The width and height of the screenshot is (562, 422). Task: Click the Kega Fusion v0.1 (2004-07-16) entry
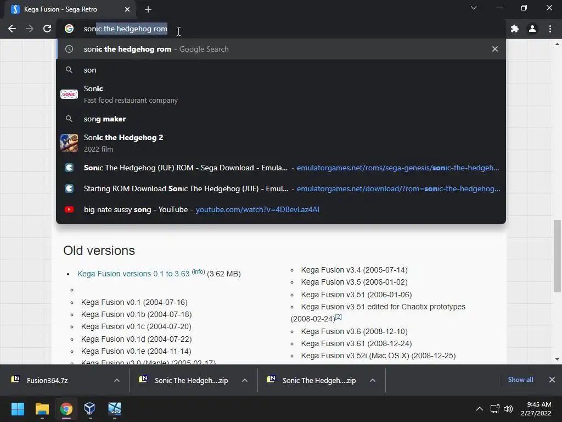[134, 302]
